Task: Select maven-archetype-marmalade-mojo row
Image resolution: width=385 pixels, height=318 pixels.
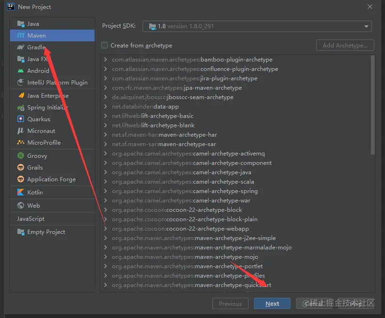Action: coord(235,248)
